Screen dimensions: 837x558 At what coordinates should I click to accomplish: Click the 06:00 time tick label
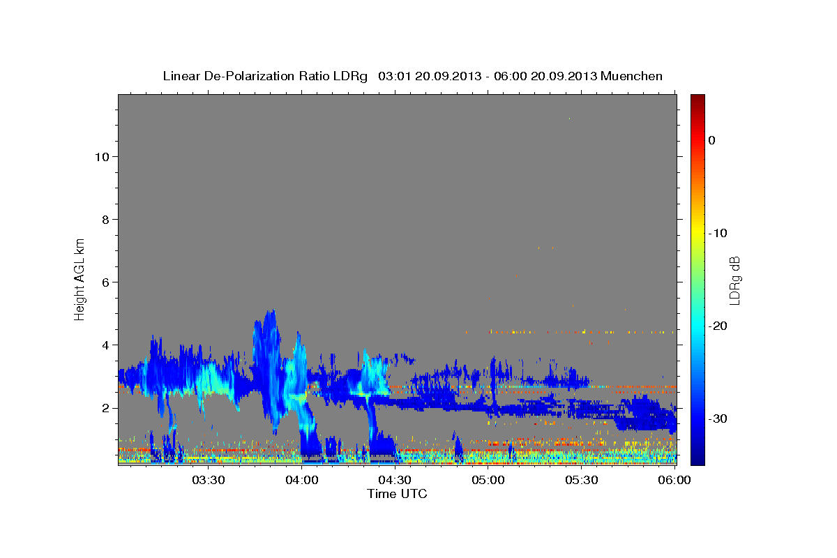point(674,480)
